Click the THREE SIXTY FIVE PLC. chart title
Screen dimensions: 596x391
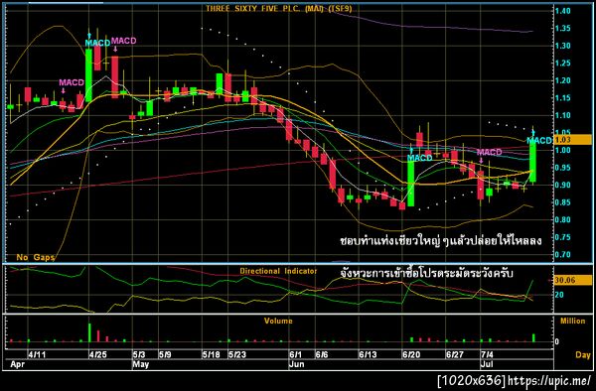278,8
